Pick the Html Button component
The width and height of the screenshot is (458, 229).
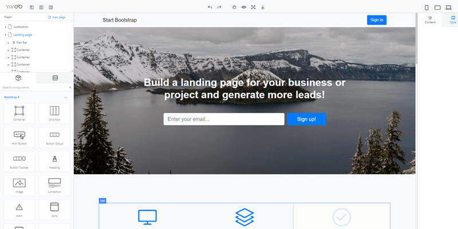[19, 138]
